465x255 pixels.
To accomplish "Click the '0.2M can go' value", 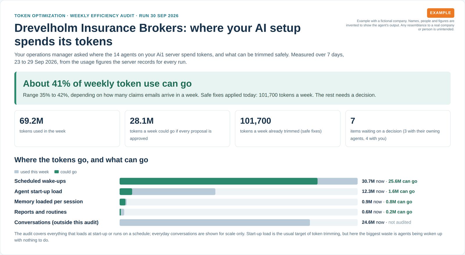I will (399, 212).
